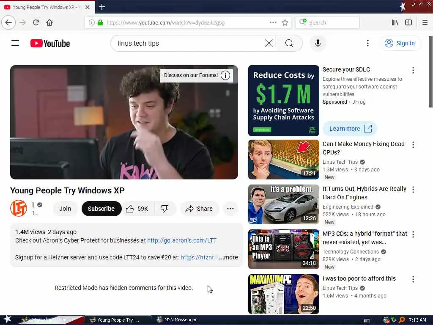This screenshot has height=325, width=433.
Task: Like the video (59K)
Action: pyautogui.click(x=137, y=209)
